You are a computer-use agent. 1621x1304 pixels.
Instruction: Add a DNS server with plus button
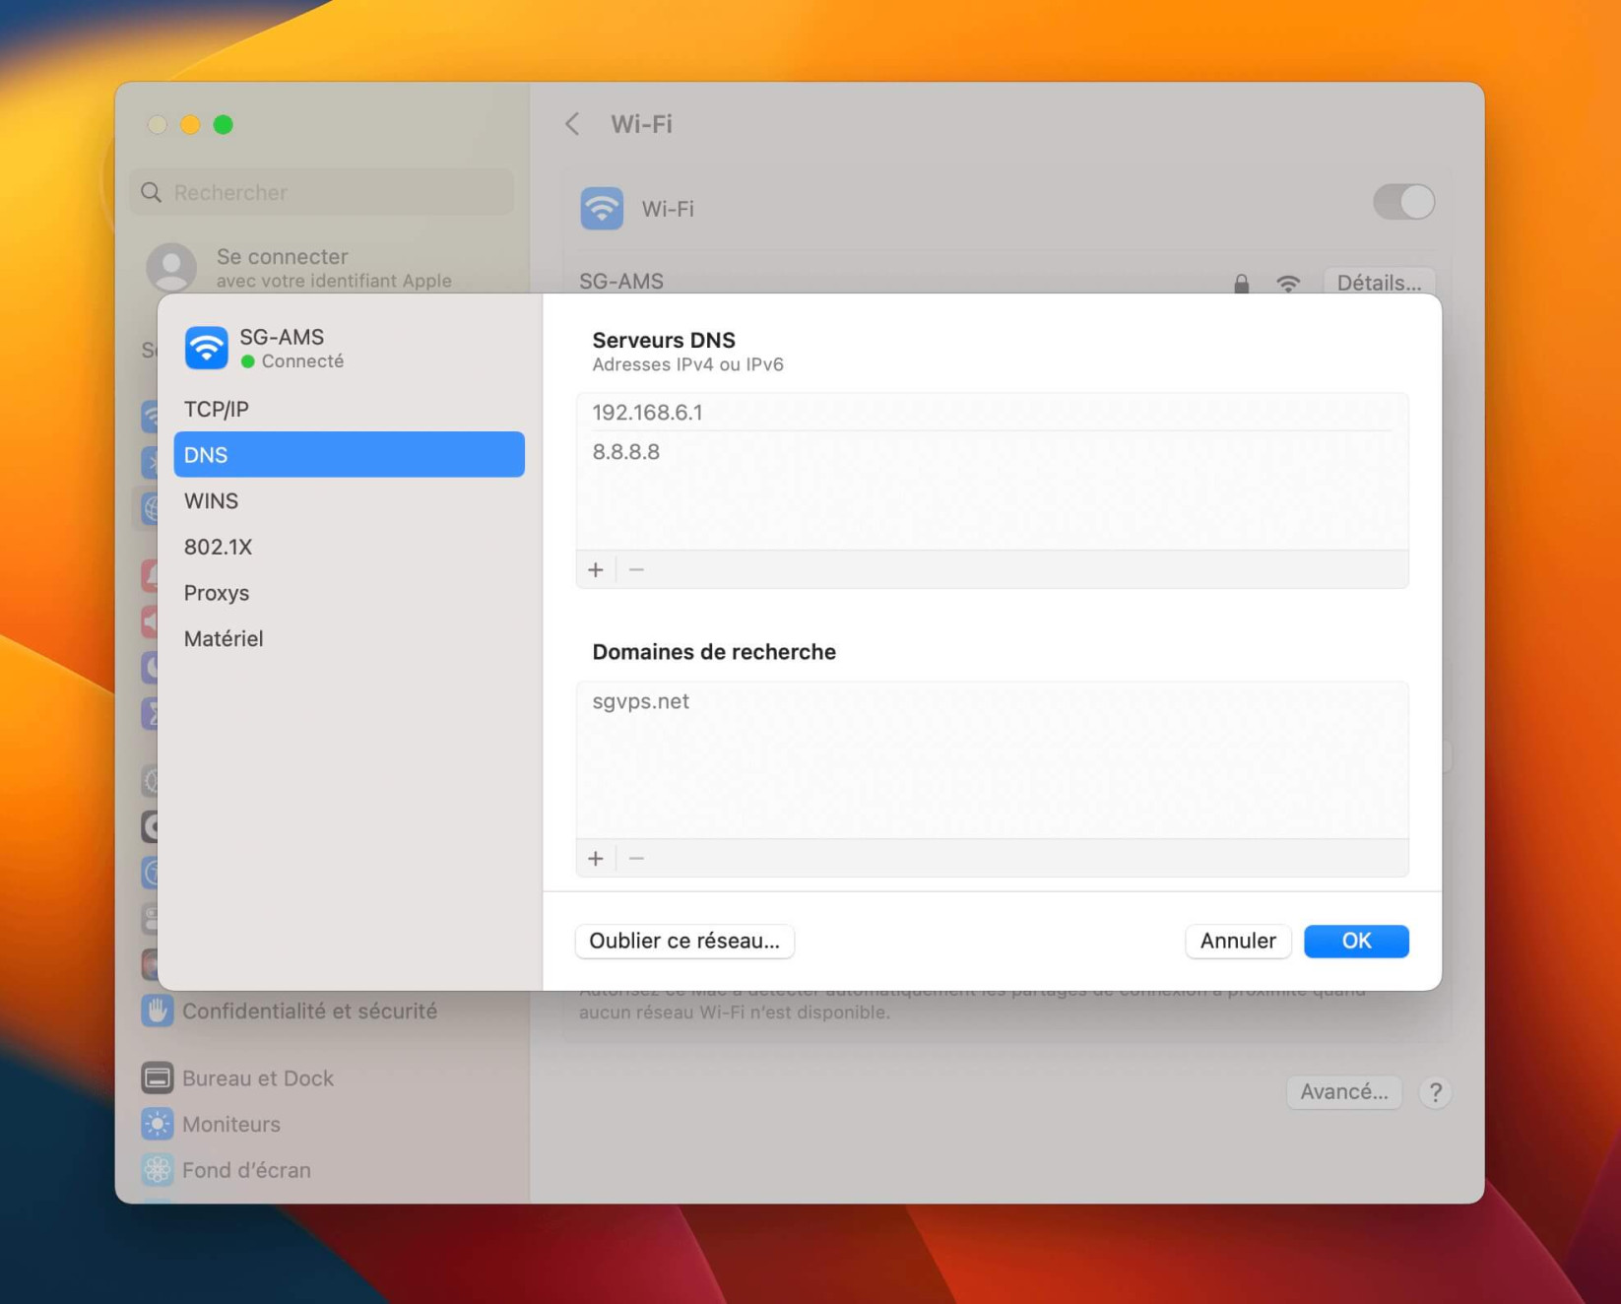coord(596,569)
